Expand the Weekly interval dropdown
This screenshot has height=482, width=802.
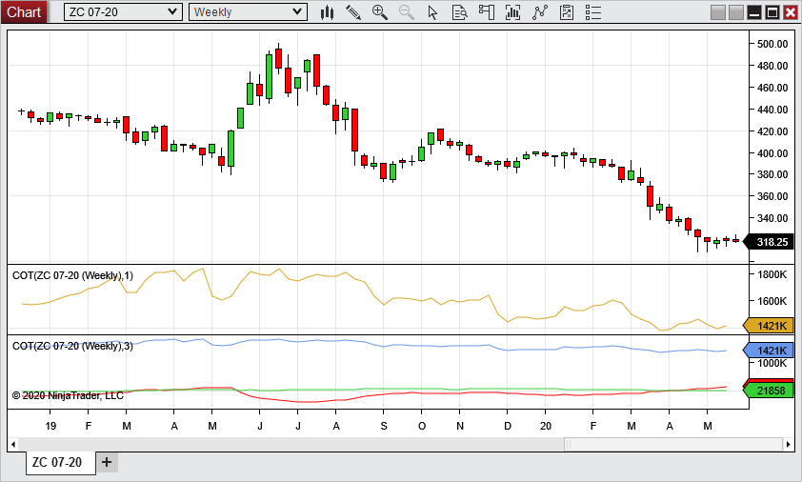pos(297,12)
